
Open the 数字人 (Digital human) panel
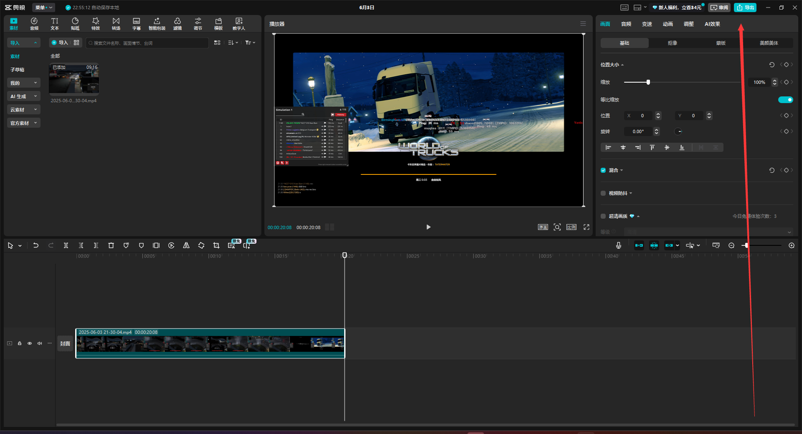(x=239, y=24)
